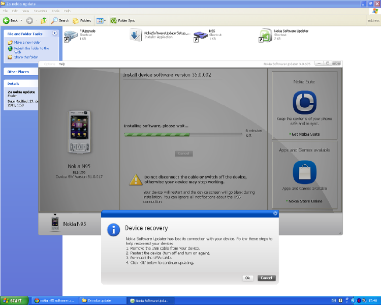Image resolution: width=381 pixels, height=305 pixels.
Task: Open View menu in Explorer window
Action: pos(25,11)
